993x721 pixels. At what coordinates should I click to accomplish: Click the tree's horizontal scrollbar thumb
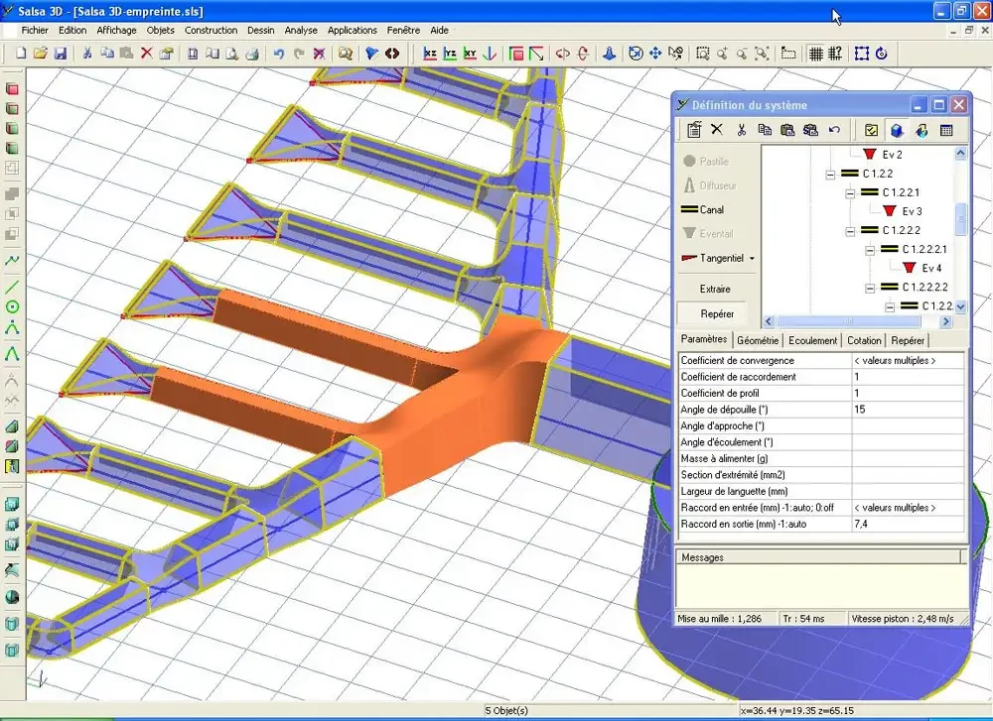[x=849, y=321]
